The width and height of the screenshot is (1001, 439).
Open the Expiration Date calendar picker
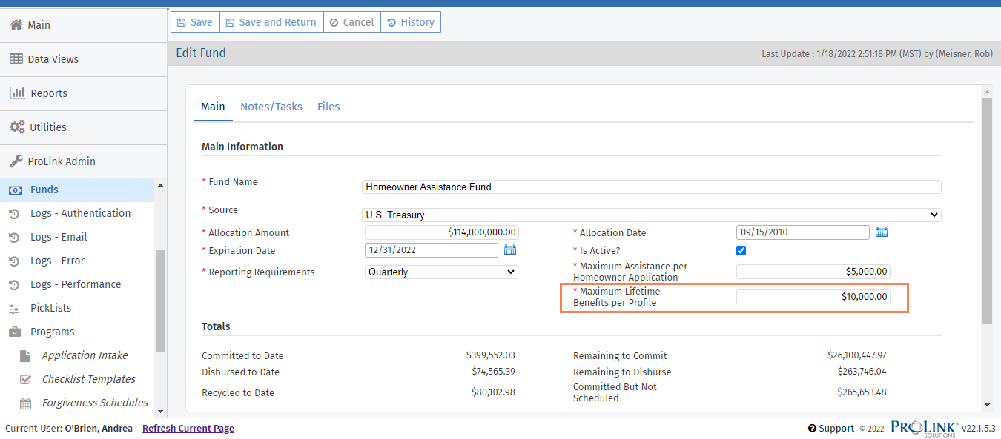510,250
